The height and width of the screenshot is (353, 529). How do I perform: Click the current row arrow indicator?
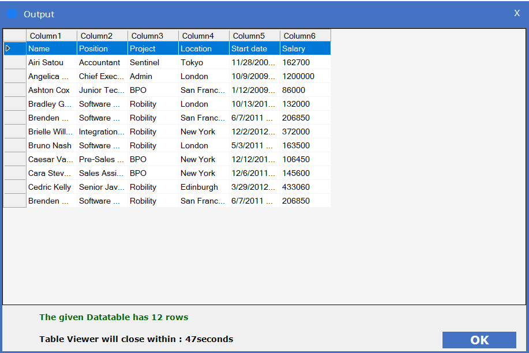pyautogui.click(x=8, y=49)
